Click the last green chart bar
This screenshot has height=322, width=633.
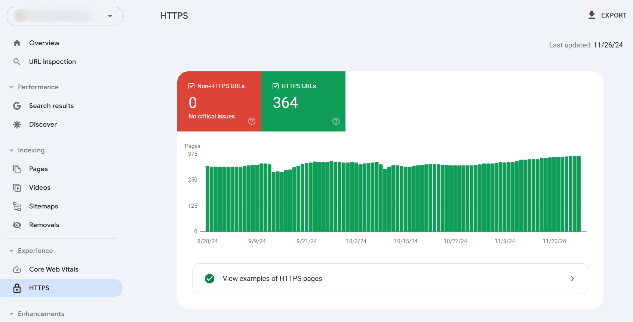(579, 194)
